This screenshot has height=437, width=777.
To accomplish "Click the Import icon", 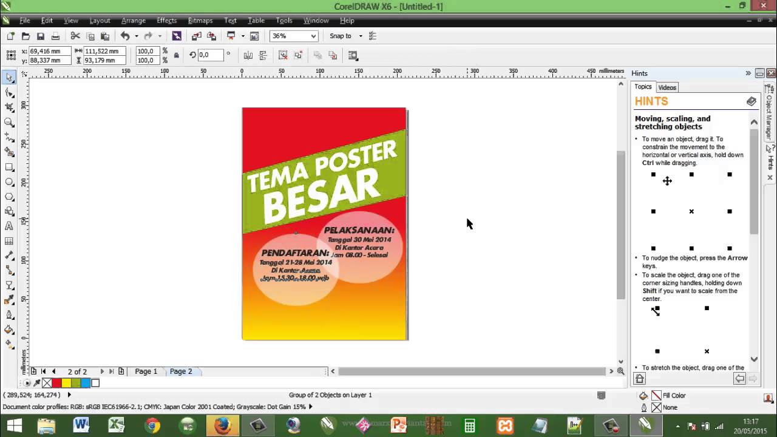I will (x=197, y=36).
